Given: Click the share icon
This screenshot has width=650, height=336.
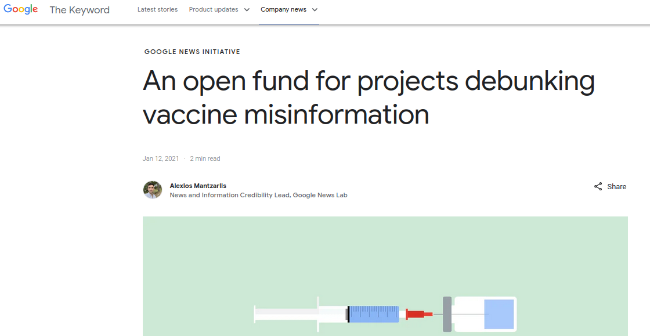Looking at the screenshot, I should (x=598, y=186).
